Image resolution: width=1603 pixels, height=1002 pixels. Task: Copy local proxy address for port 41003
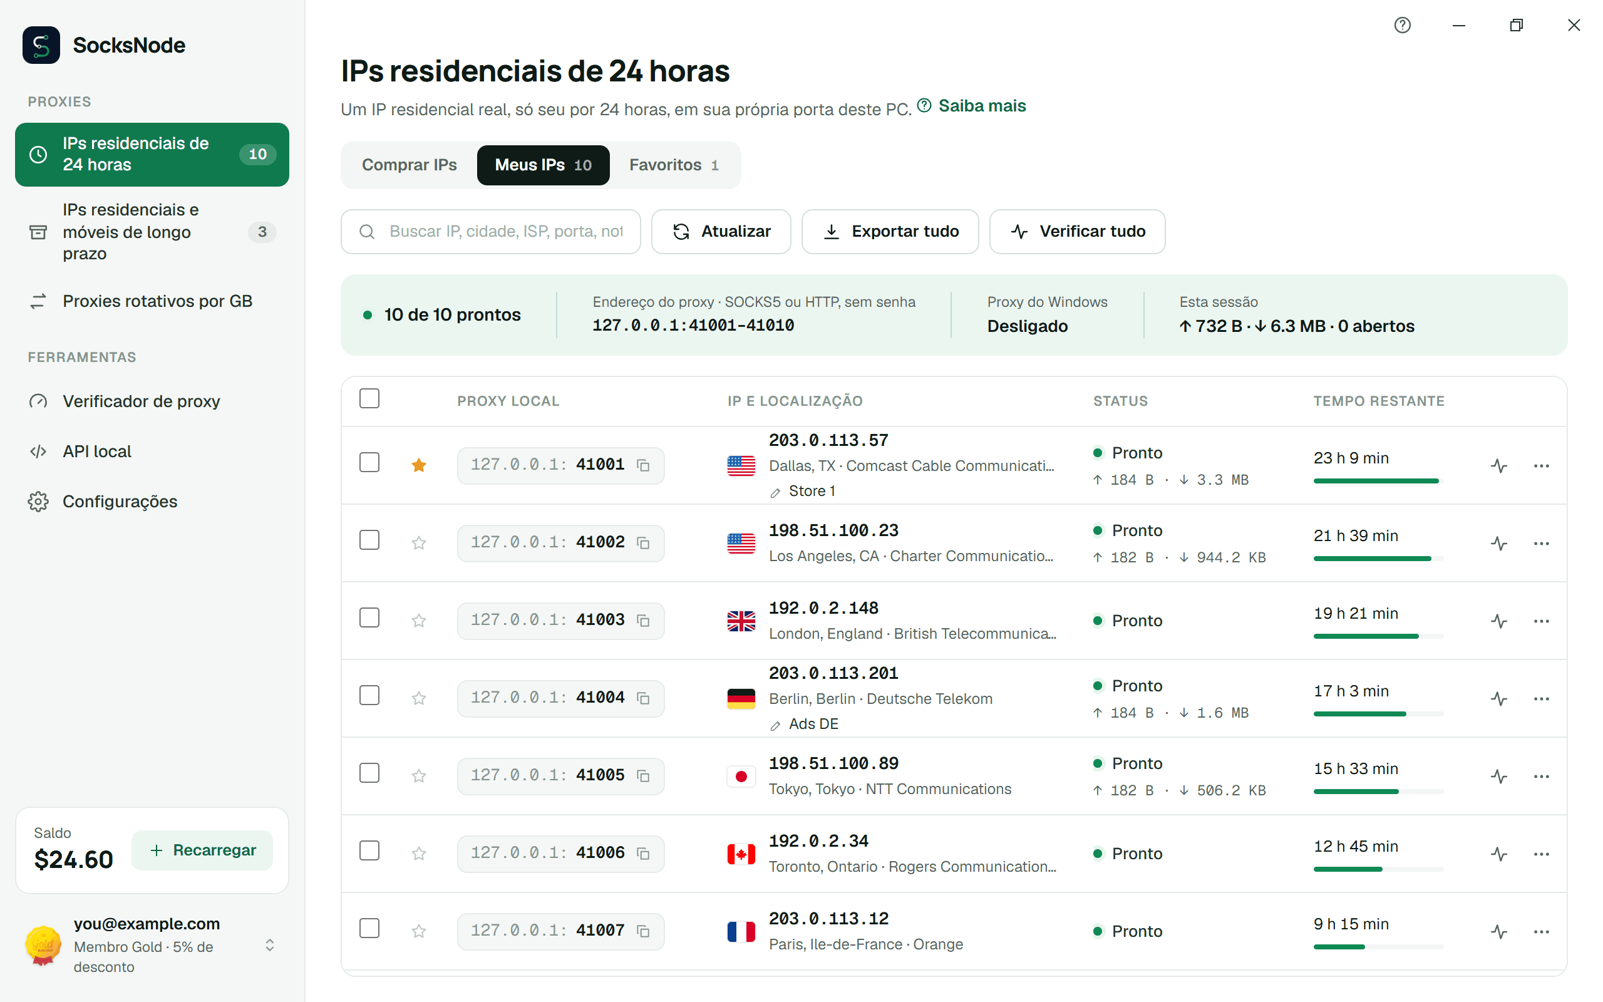point(642,620)
